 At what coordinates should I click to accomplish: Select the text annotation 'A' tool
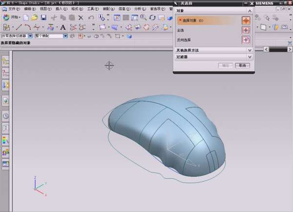pos(63,27)
